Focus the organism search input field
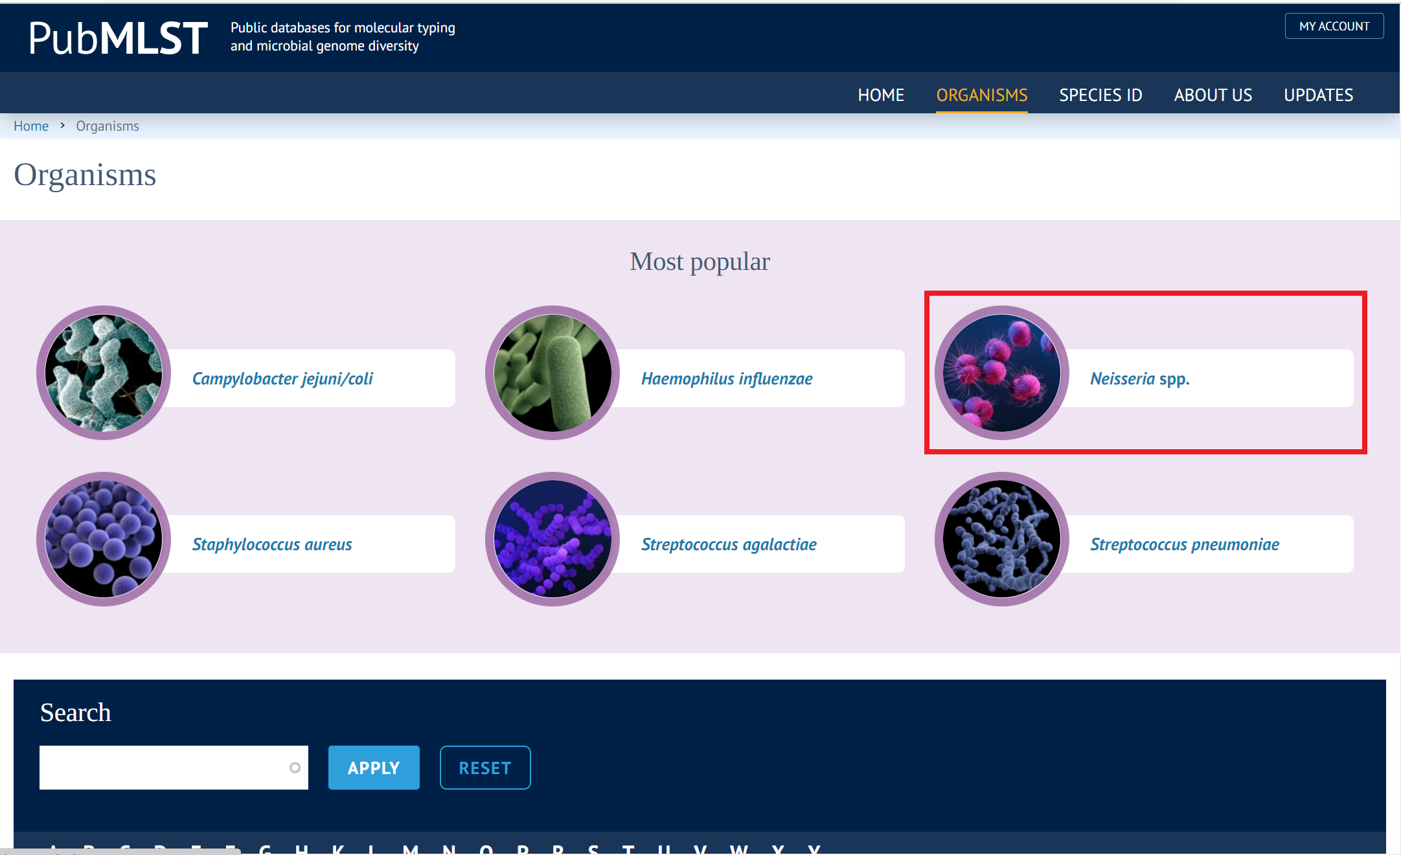This screenshot has height=855, width=1401. coord(174,768)
